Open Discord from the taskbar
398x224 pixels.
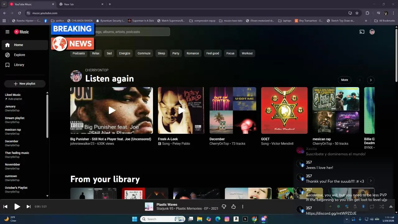pyautogui.click(x=264, y=219)
